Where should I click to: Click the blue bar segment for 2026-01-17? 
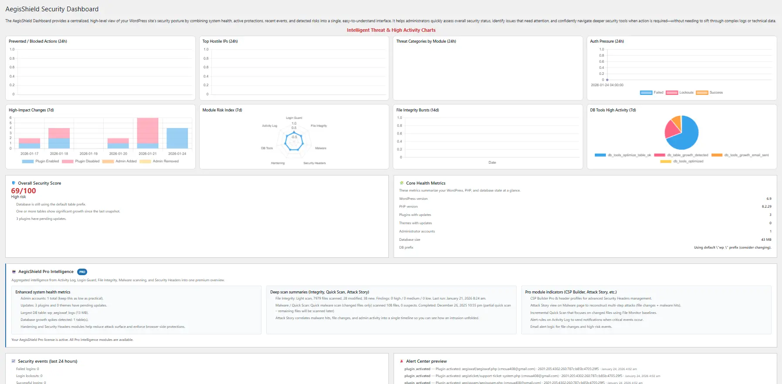[29, 146]
